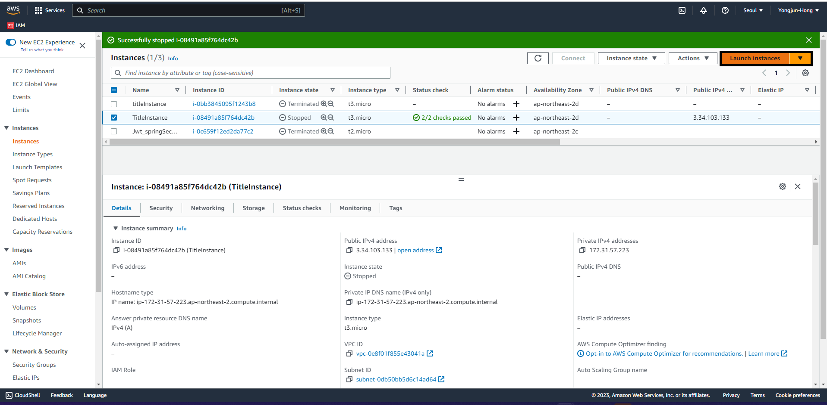Image resolution: width=827 pixels, height=406 pixels.
Task: Switch to the Storage tab
Action: (x=254, y=208)
